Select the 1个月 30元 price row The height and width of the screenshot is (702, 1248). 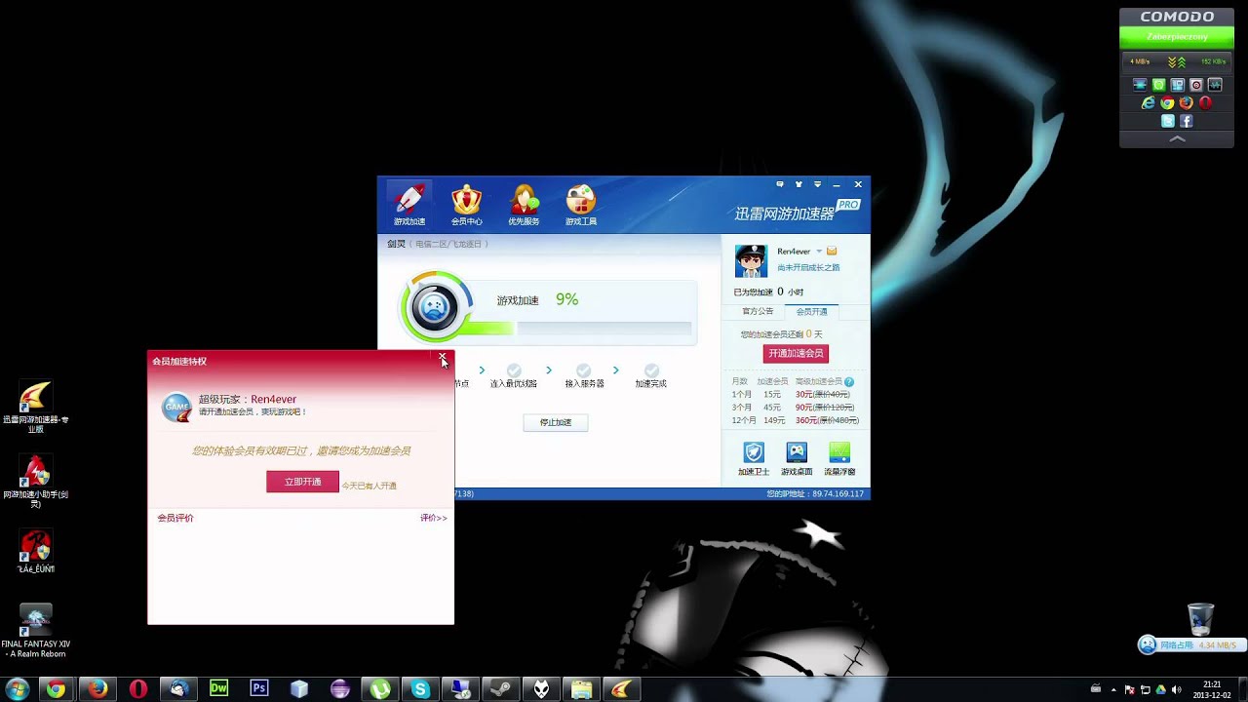pyautogui.click(x=791, y=394)
